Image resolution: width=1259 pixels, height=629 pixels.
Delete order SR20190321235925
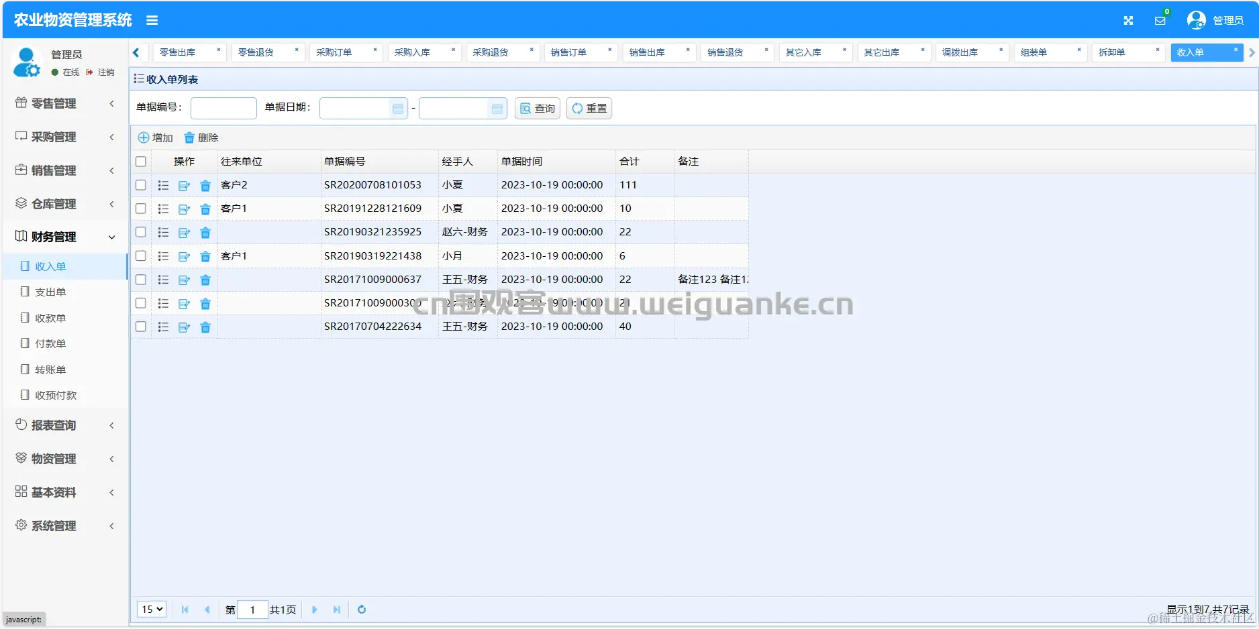pyautogui.click(x=205, y=233)
